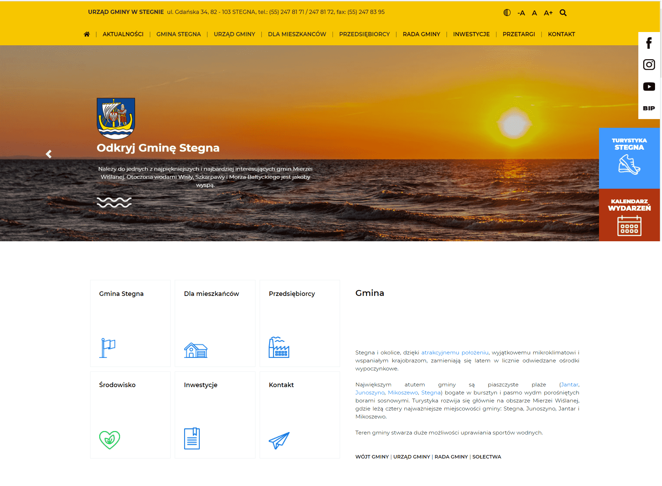Click the home icon in the navigation
This screenshot has width=662, height=486.
pyautogui.click(x=87, y=34)
